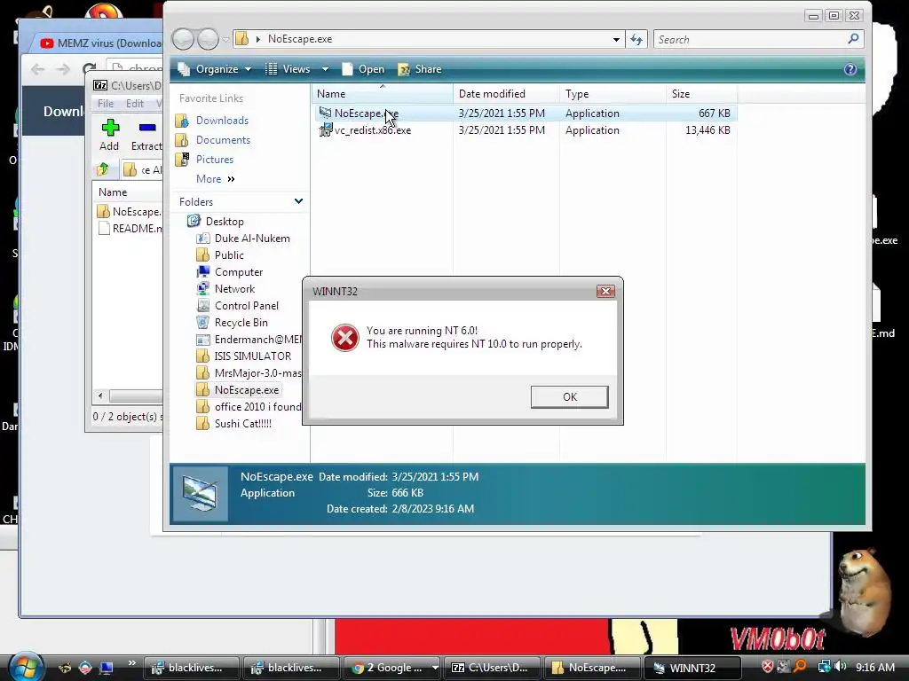
Task: Select office 2010 folder in tree
Action: 257,407
